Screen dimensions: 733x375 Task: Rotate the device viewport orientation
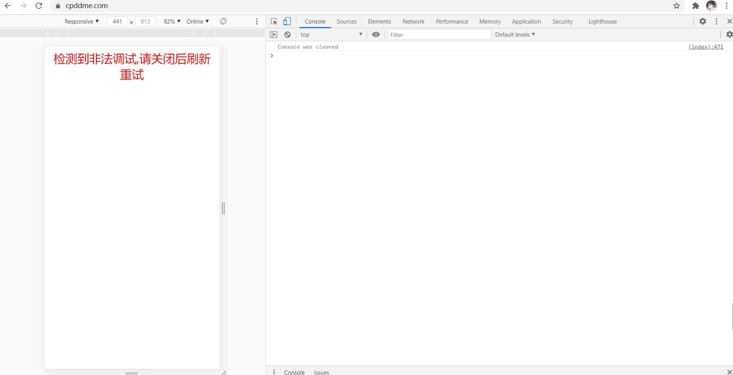(223, 22)
